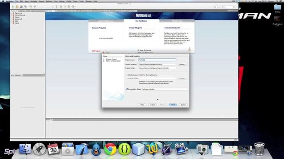Open the blue folder on the desktop
Screen dimensions: 284x159
277,8
